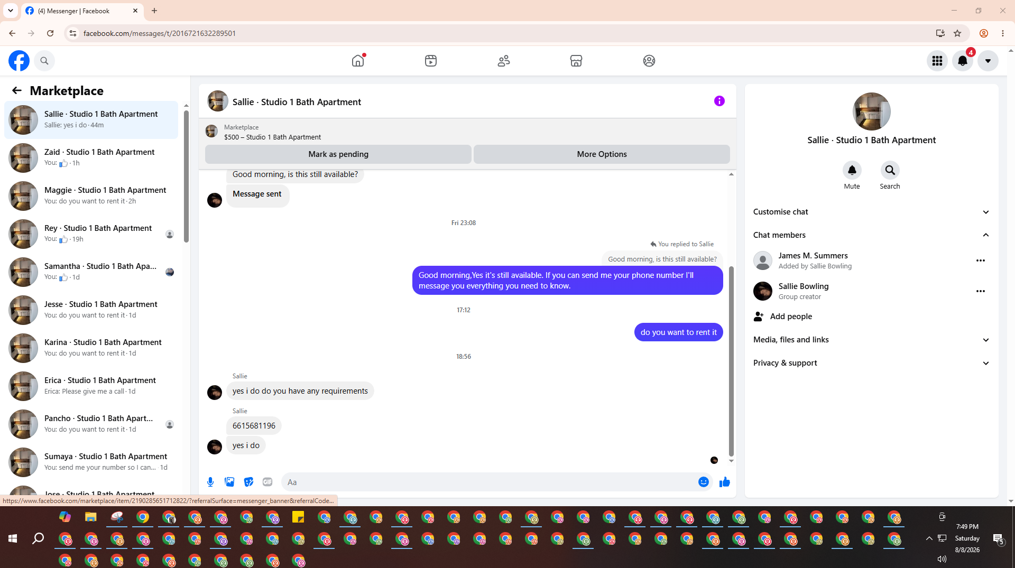The width and height of the screenshot is (1015, 568).
Task: Open the Jesse Studio 1 Bath Apartment chat
Action: click(x=91, y=310)
